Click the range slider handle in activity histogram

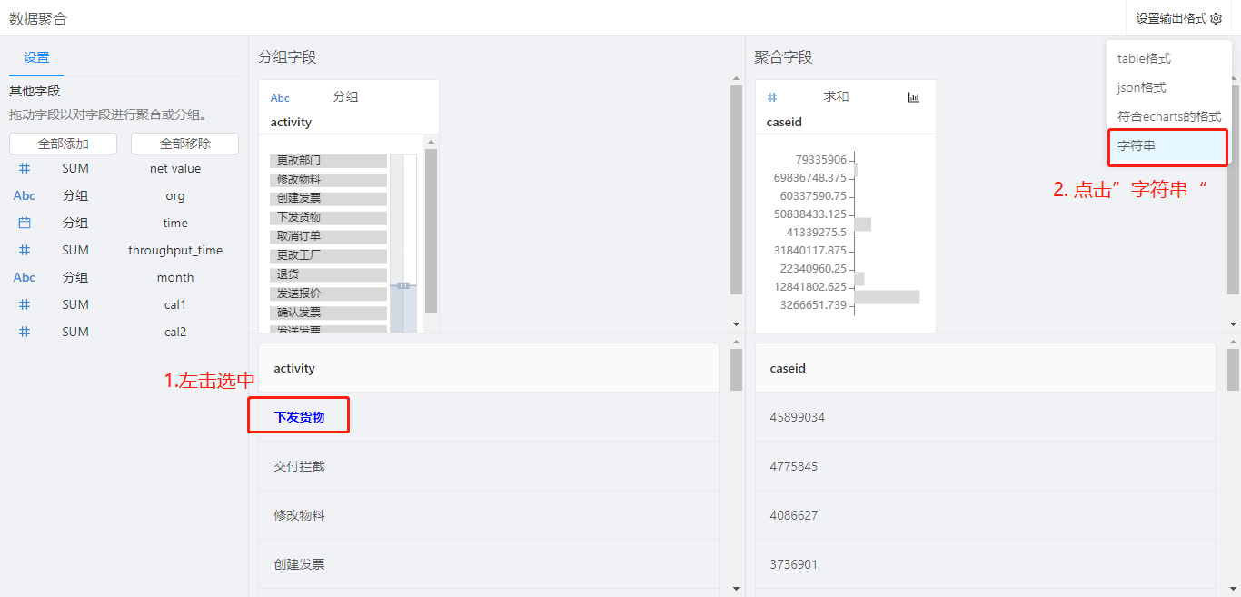(403, 285)
